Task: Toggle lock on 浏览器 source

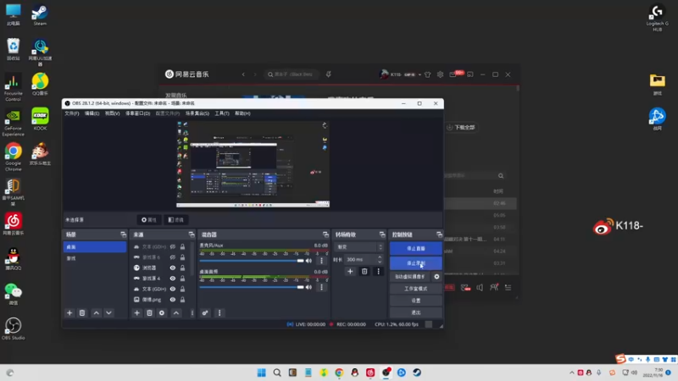Action: tap(182, 268)
